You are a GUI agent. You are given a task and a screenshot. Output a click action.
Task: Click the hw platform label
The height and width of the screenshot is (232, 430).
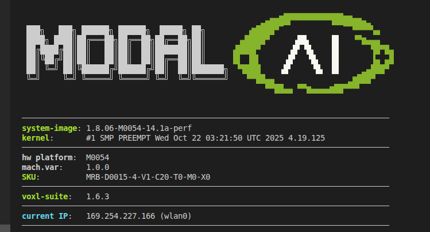(48, 157)
